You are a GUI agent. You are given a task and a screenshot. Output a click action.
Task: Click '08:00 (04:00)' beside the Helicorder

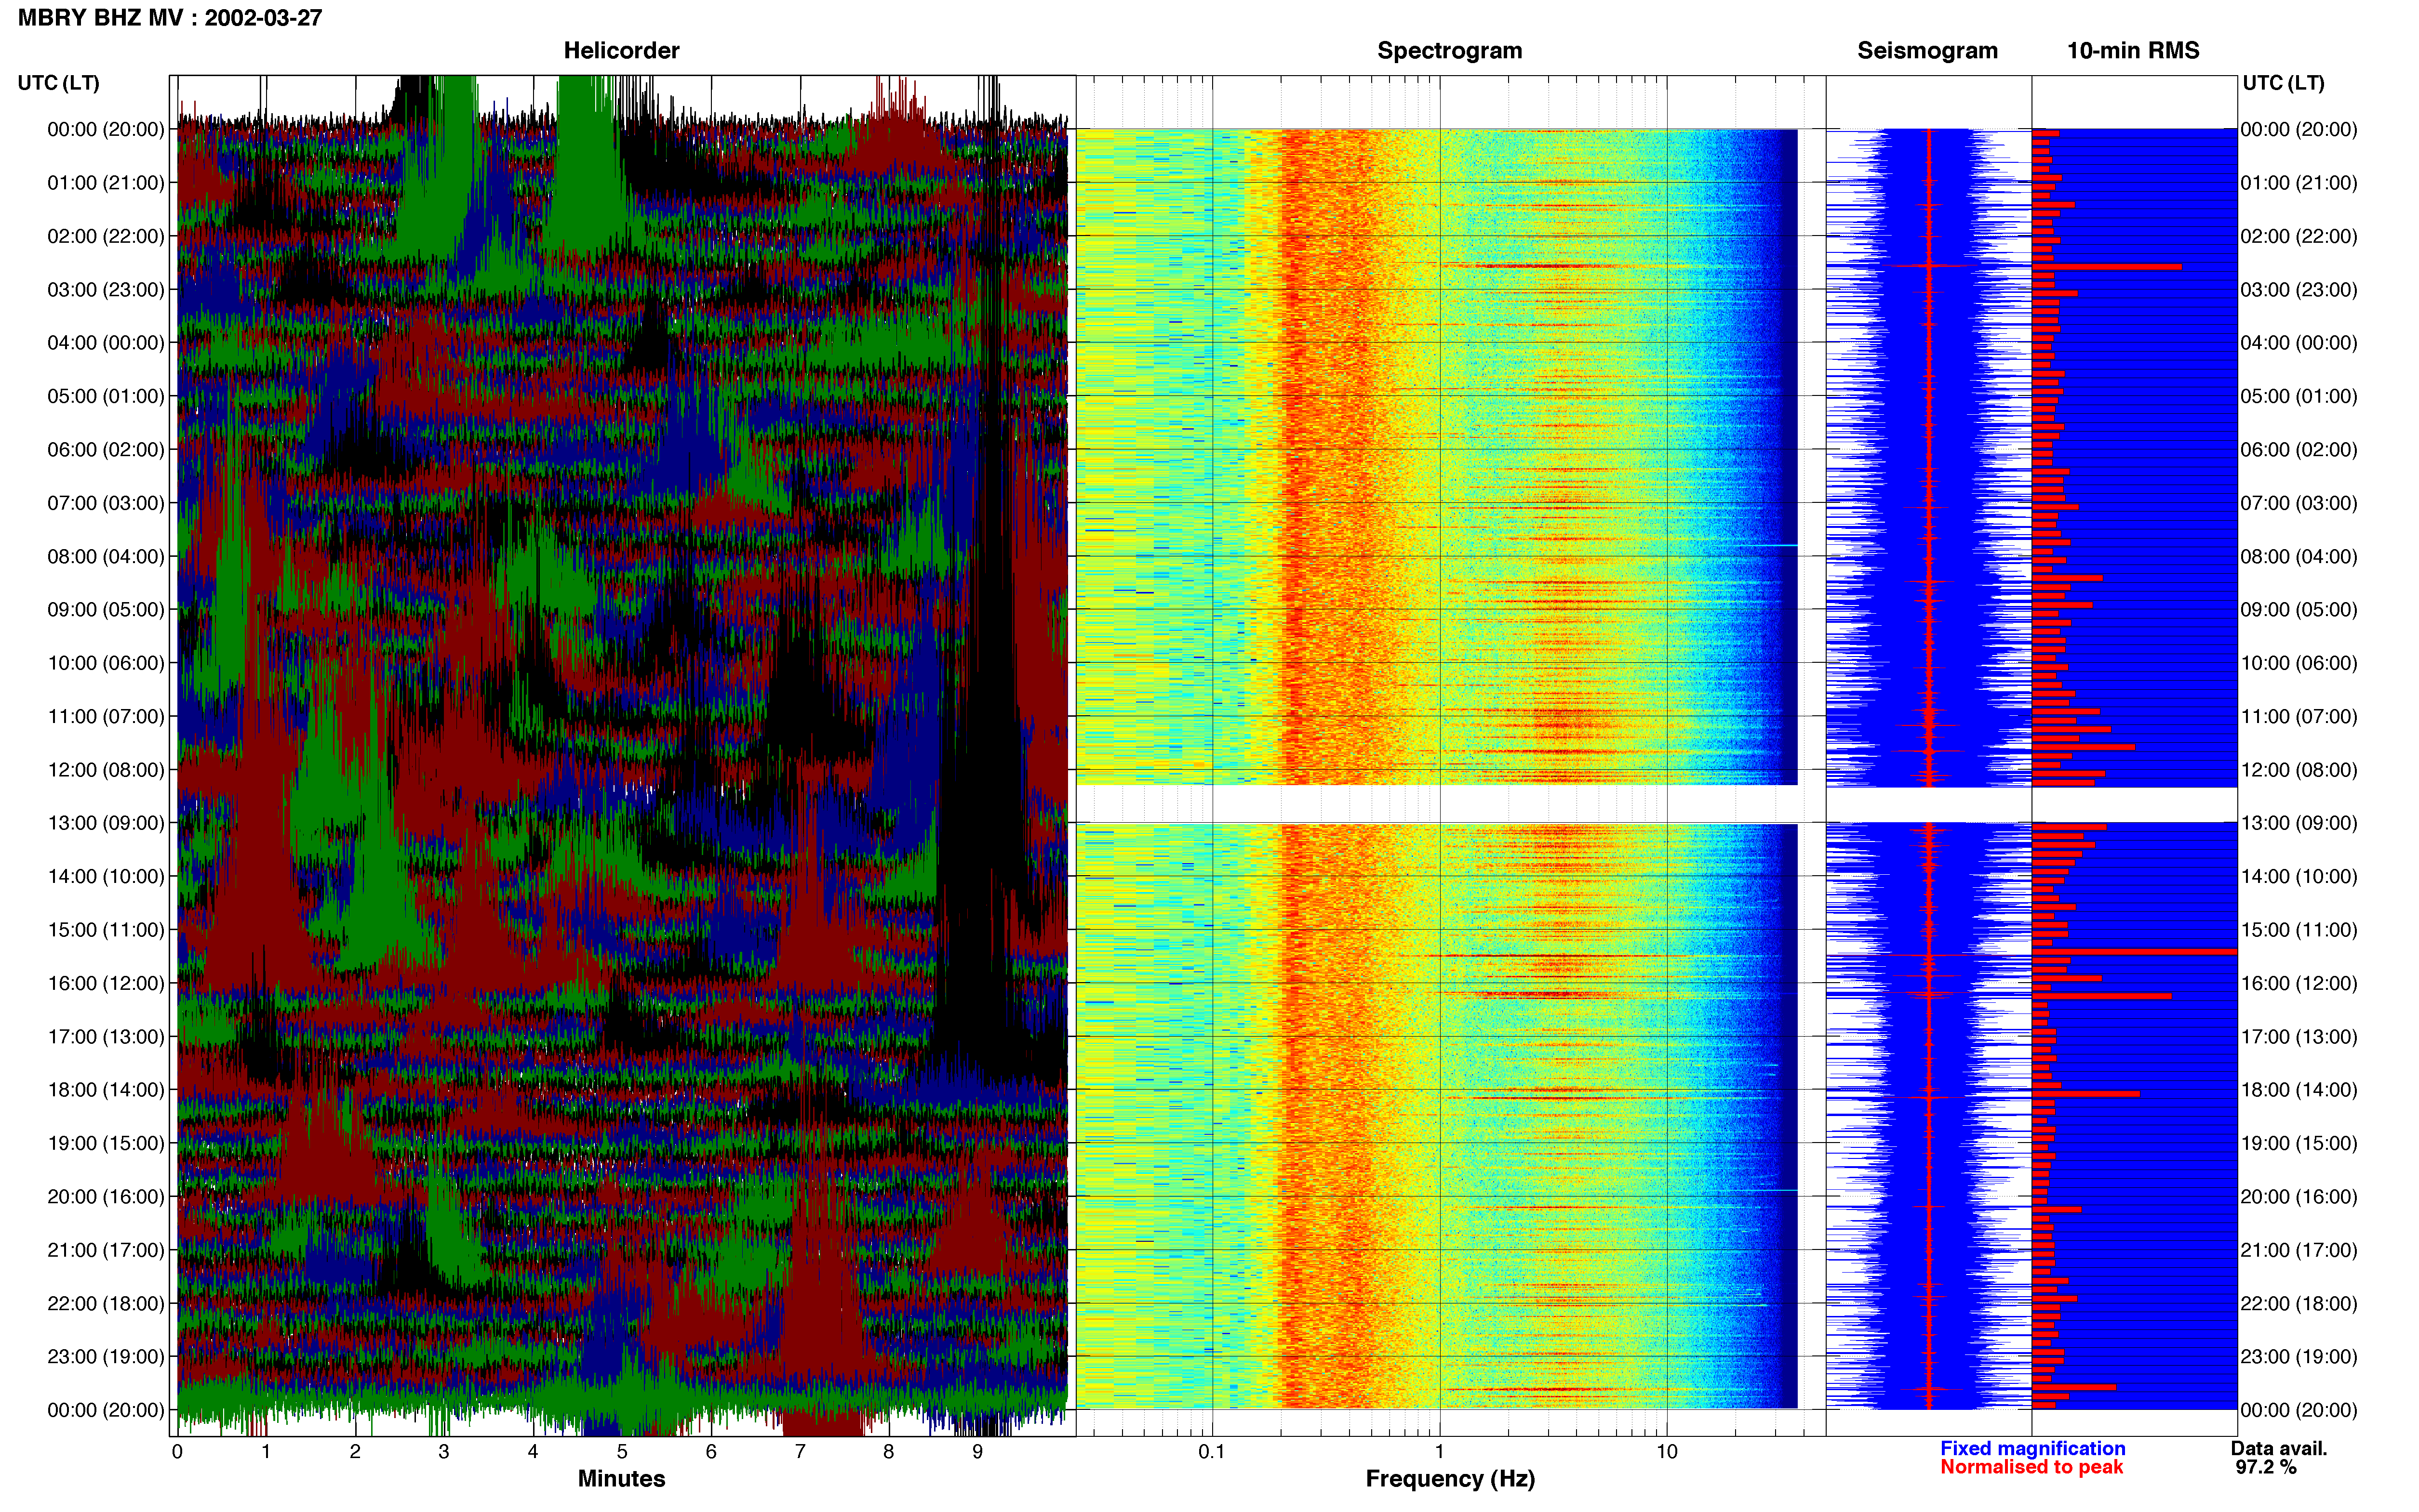(106, 556)
